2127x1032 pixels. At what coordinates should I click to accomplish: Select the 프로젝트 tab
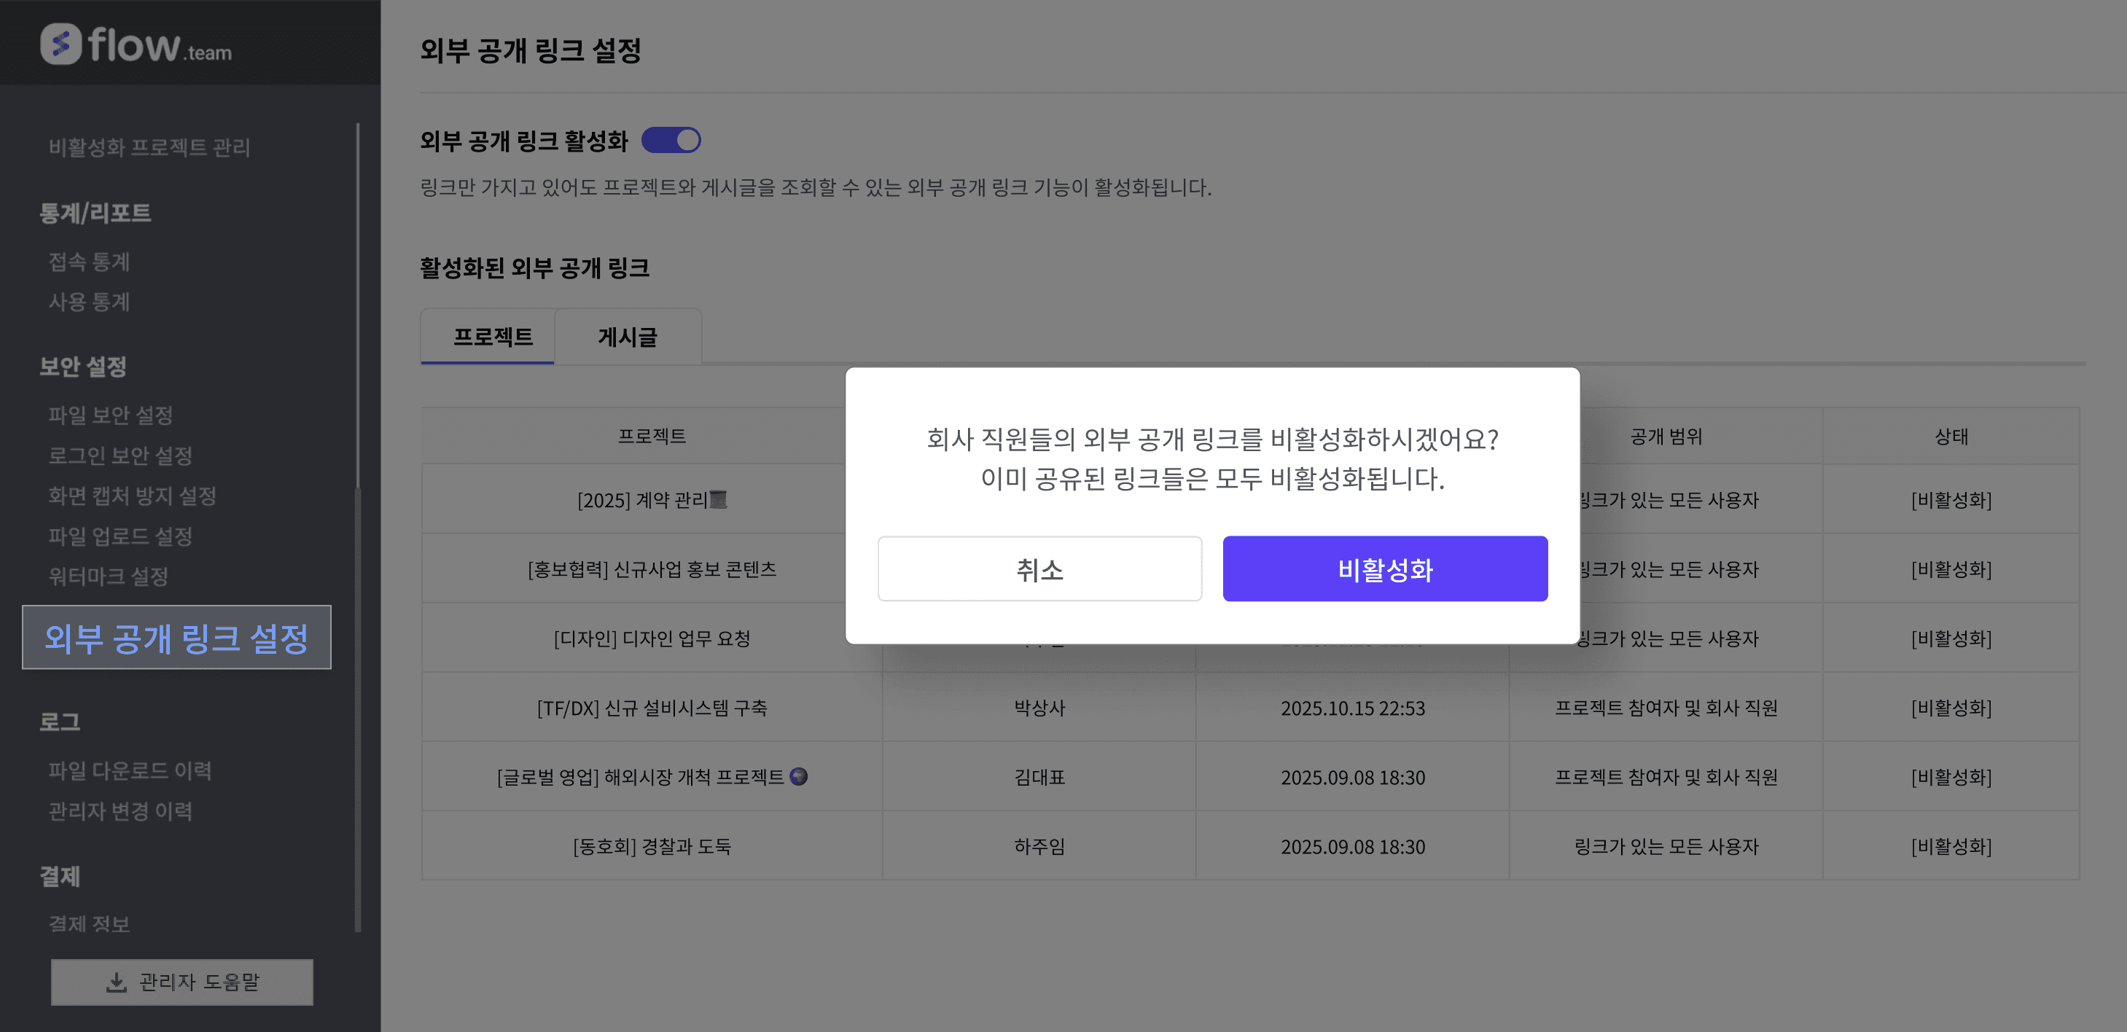[x=493, y=337]
